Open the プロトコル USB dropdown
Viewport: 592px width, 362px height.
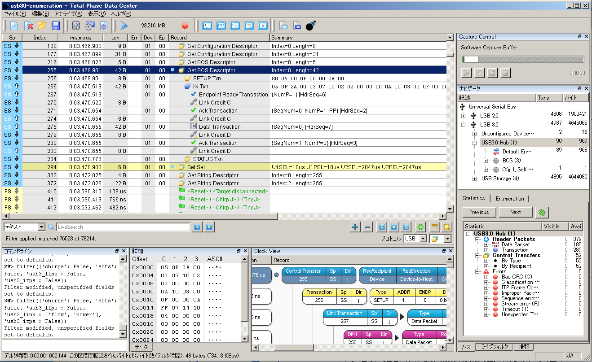click(415, 239)
